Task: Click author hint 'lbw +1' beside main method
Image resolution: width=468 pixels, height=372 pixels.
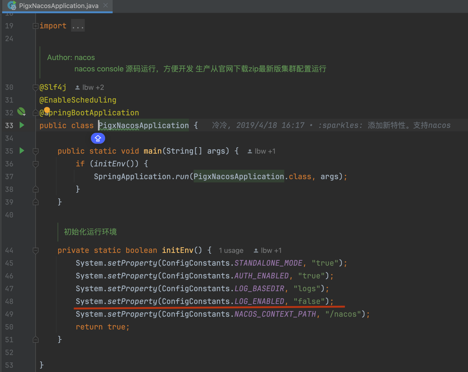Action: click(x=262, y=151)
